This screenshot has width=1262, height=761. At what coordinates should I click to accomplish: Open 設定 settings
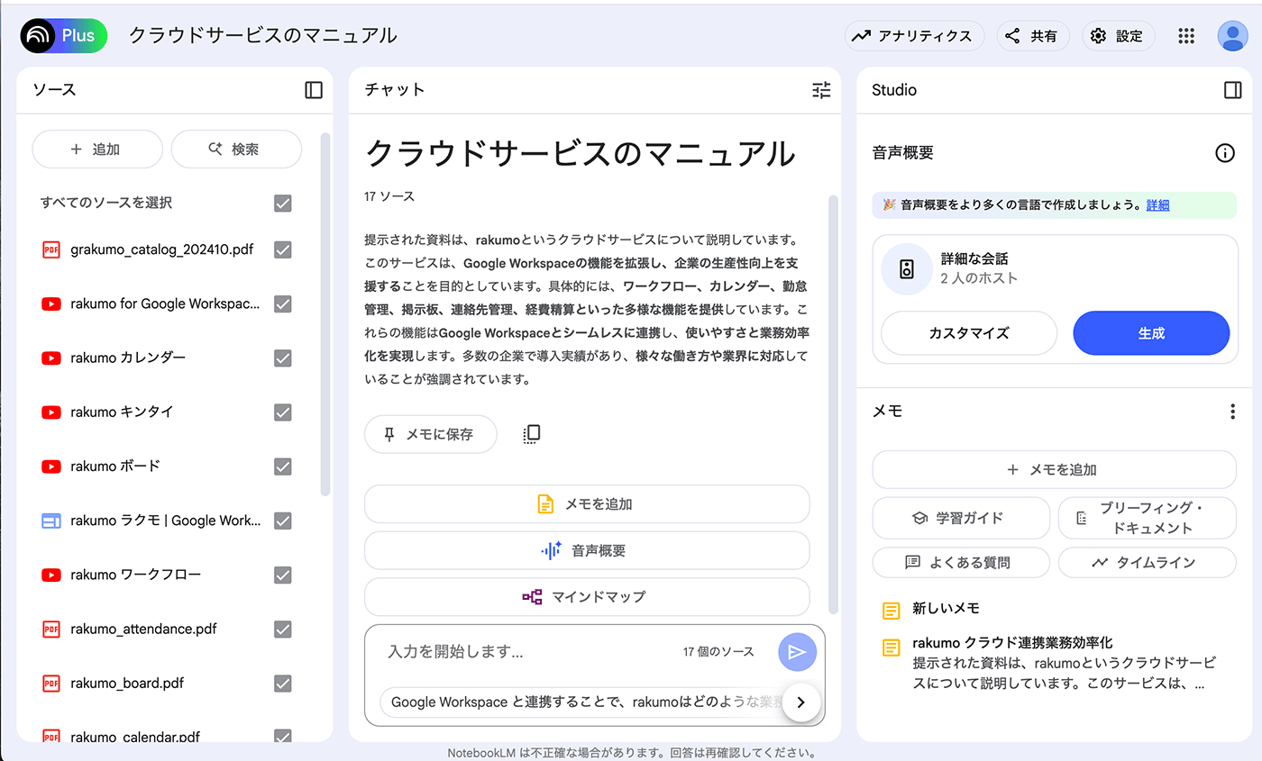1118,36
